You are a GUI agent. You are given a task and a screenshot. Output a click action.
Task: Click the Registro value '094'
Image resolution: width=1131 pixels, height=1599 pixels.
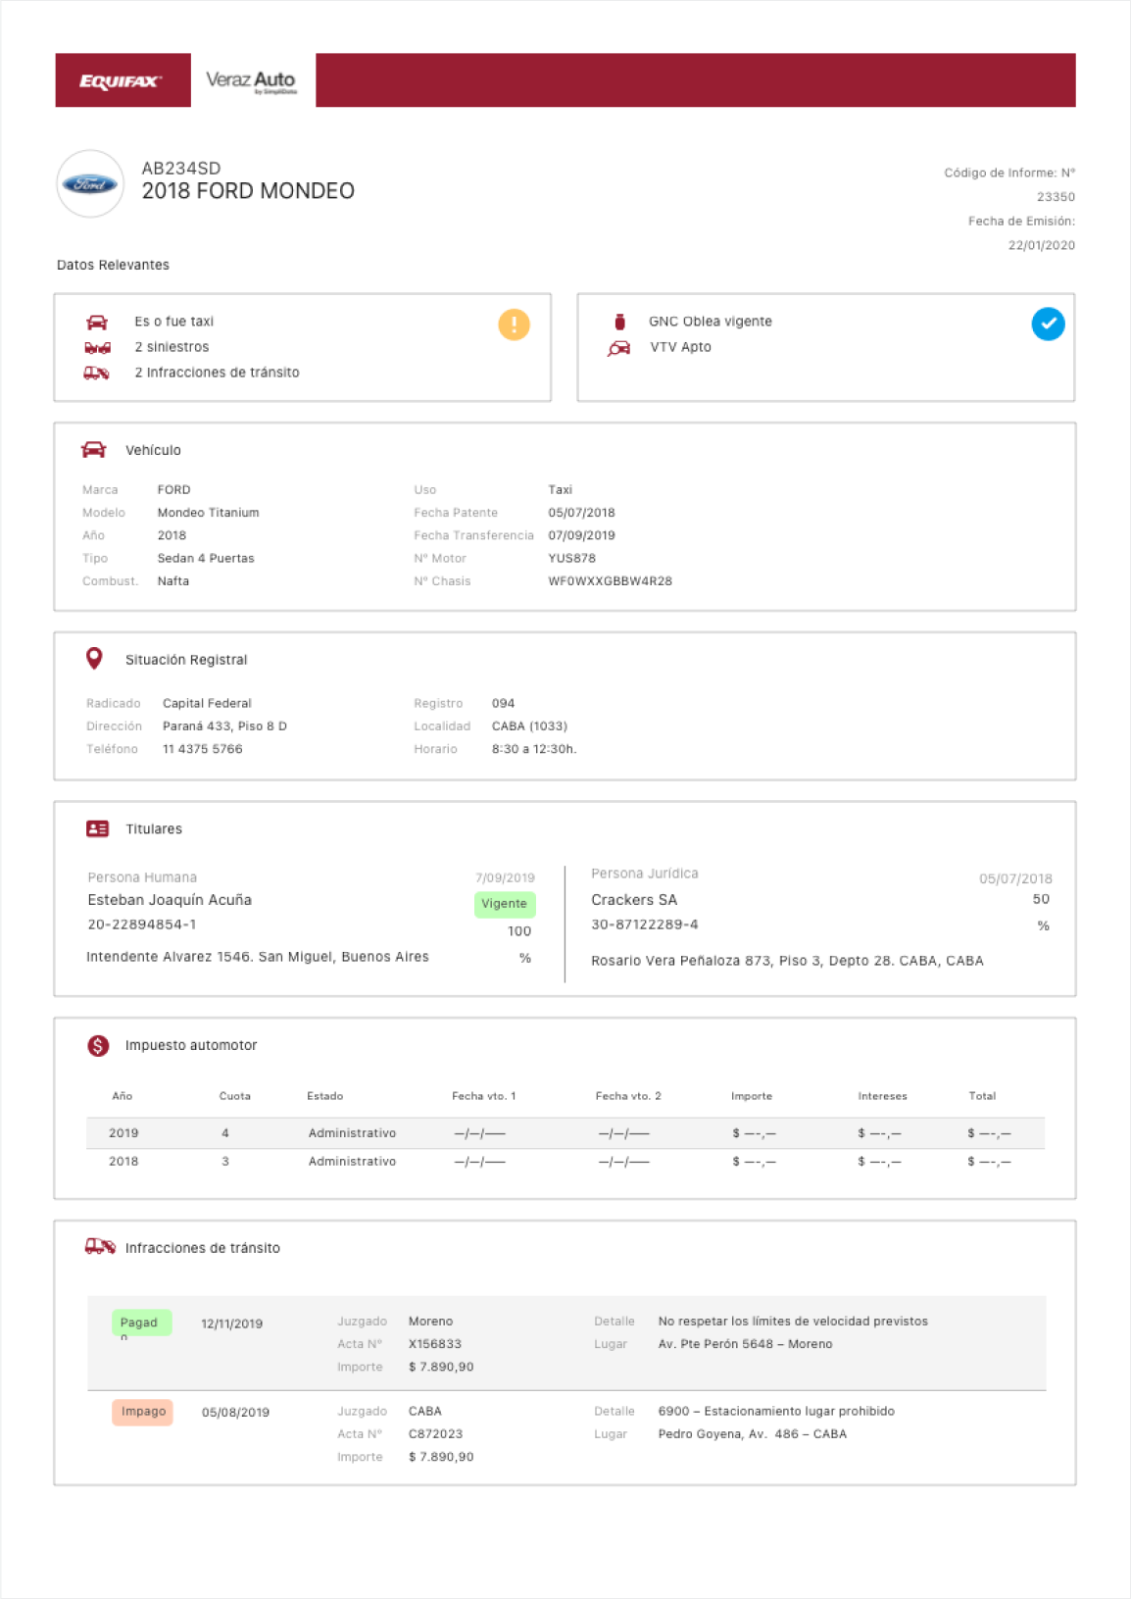click(503, 704)
